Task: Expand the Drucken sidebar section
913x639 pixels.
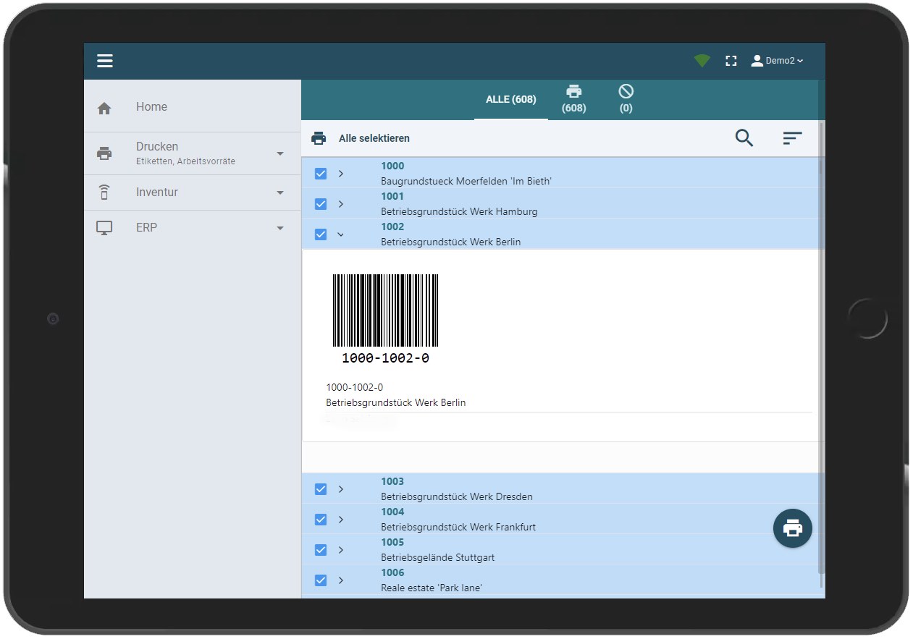Action: (x=280, y=153)
